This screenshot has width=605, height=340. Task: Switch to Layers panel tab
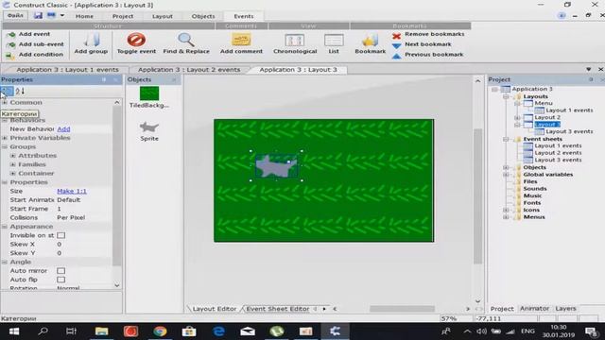coord(565,309)
